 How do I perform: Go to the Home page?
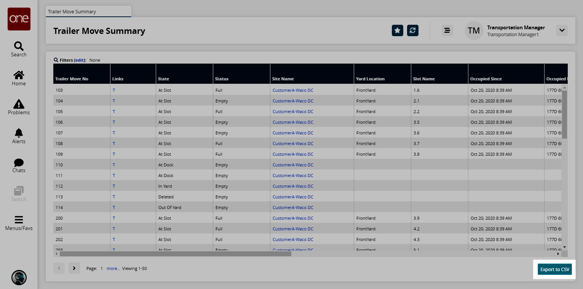[x=19, y=78]
